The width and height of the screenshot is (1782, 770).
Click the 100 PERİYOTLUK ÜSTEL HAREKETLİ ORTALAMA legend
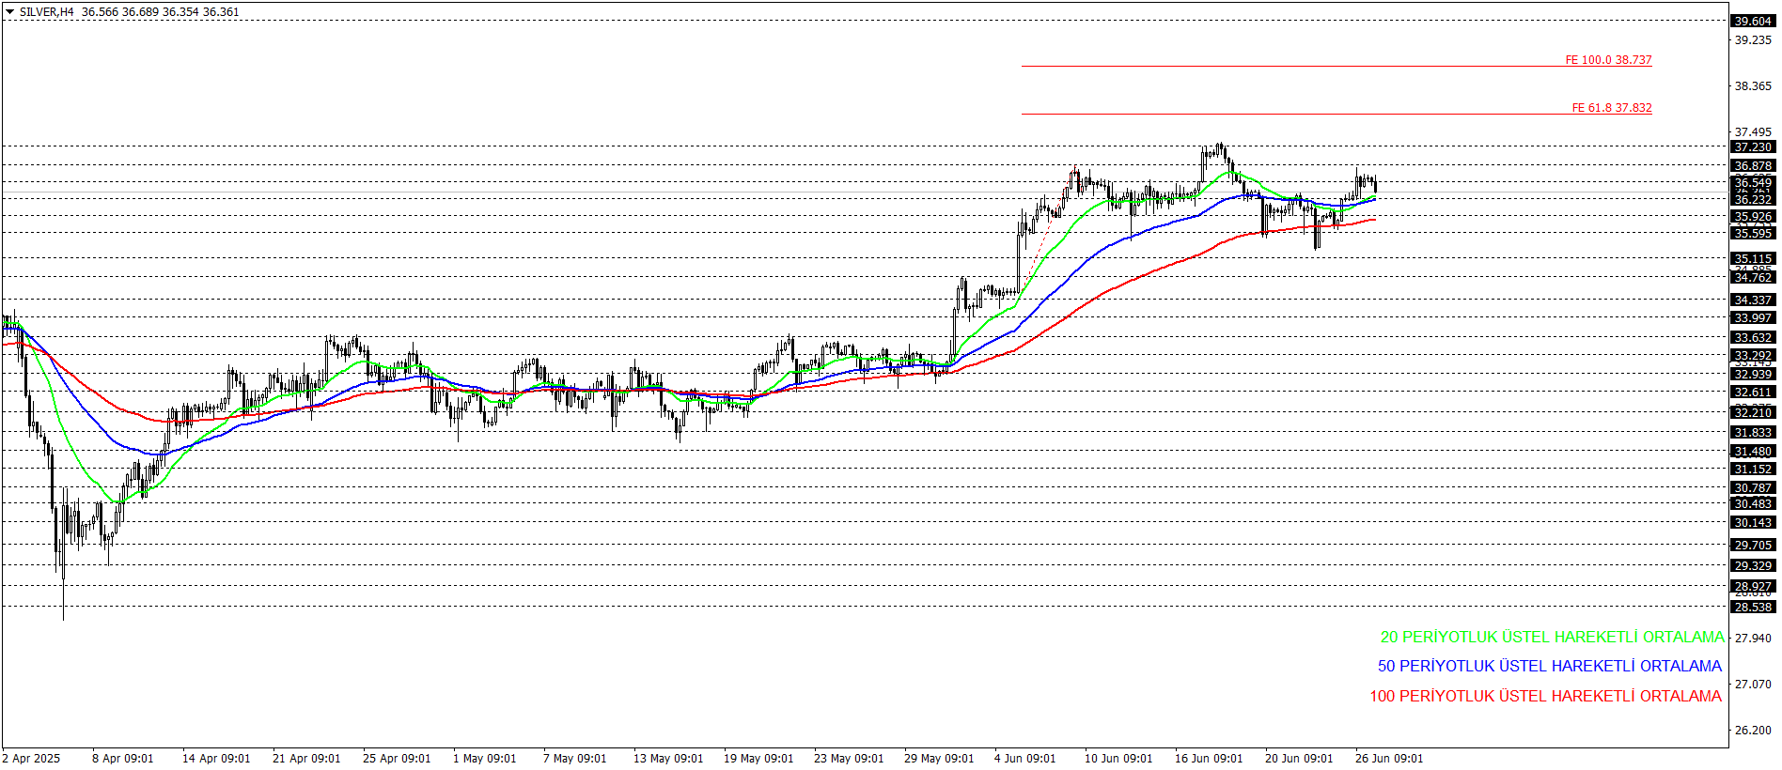[1545, 696]
